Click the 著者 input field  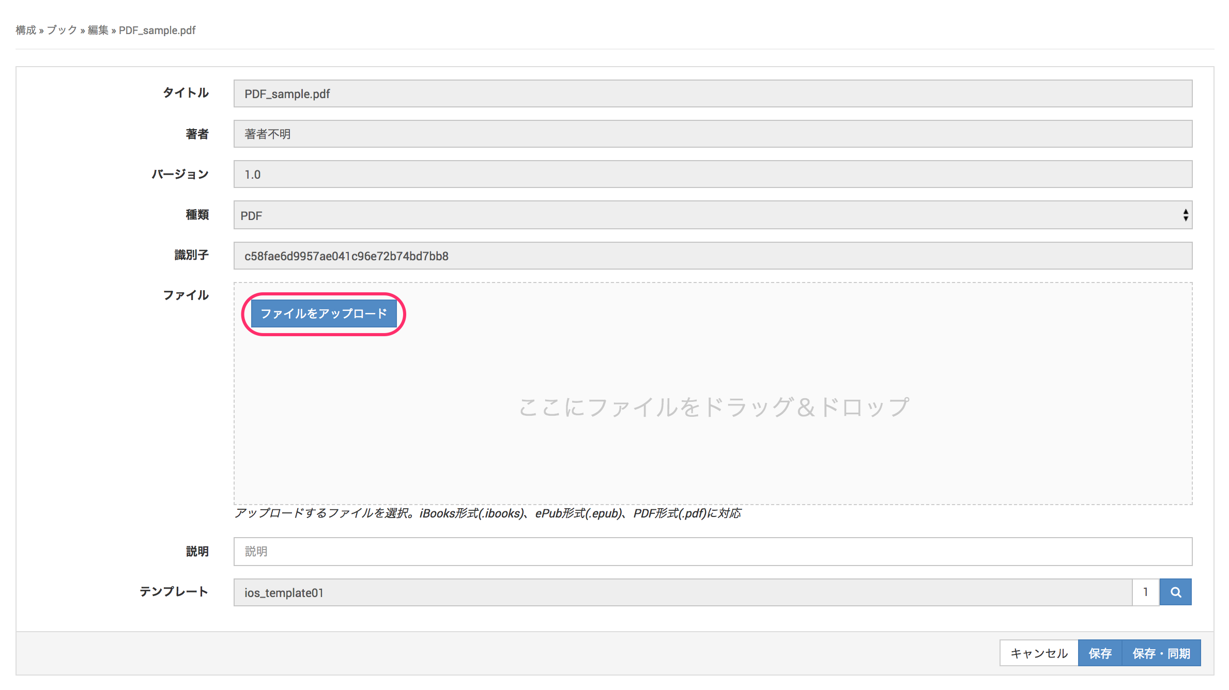pyautogui.click(x=712, y=134)
